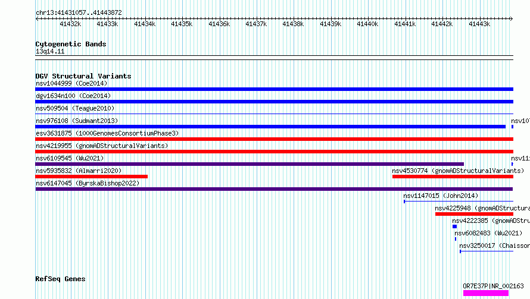Click the nsv4219955 gnomAD red bar

(274, 152)
